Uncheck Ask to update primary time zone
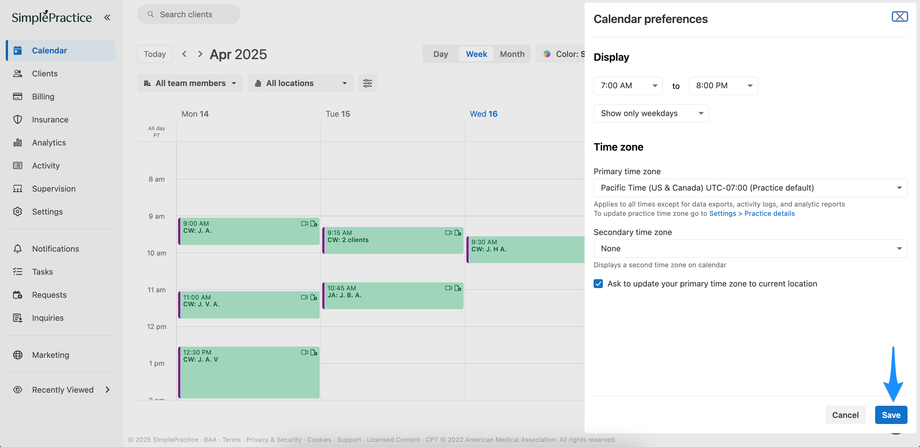The width and height of the screenshot is (920, 447). [x=598, y=284]
